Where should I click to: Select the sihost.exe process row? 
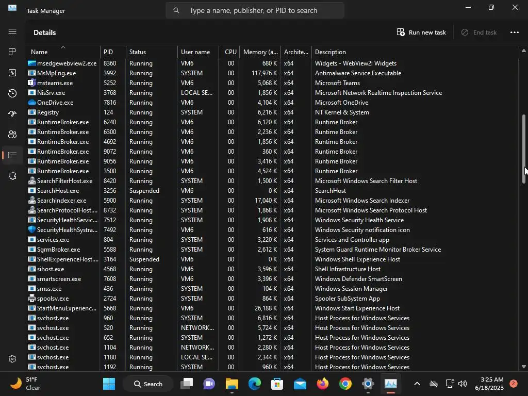click(x=272, y=269)
